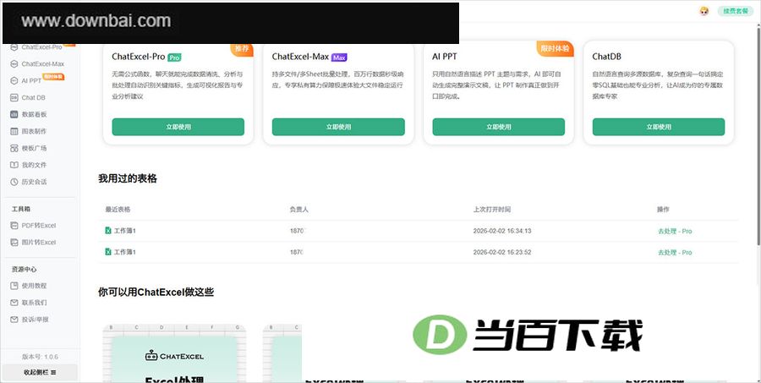This screenshot has height=383, width=761.
Task: Select timestamp 2026-02-02 16:34:13
Action: coord(501,231)
